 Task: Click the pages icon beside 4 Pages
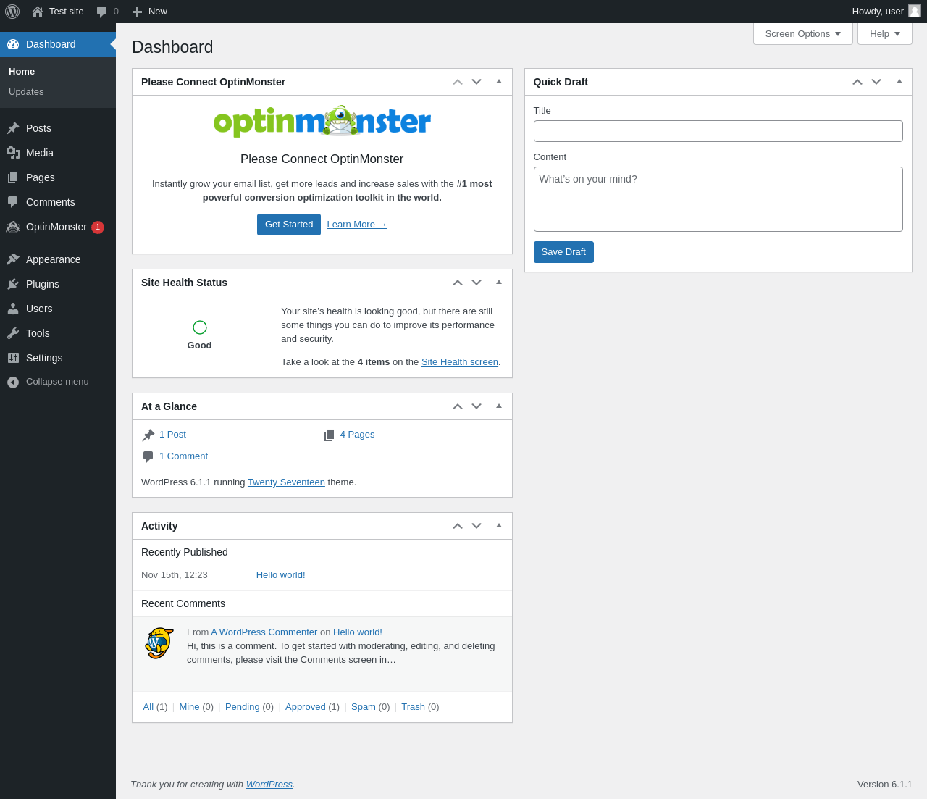point(330,435)
